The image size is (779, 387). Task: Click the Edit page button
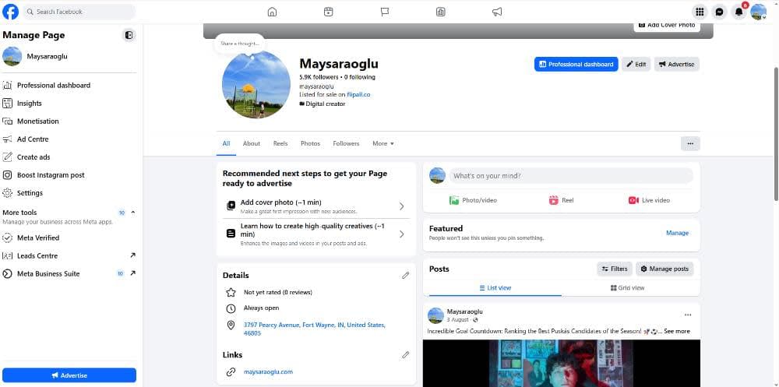636,64
